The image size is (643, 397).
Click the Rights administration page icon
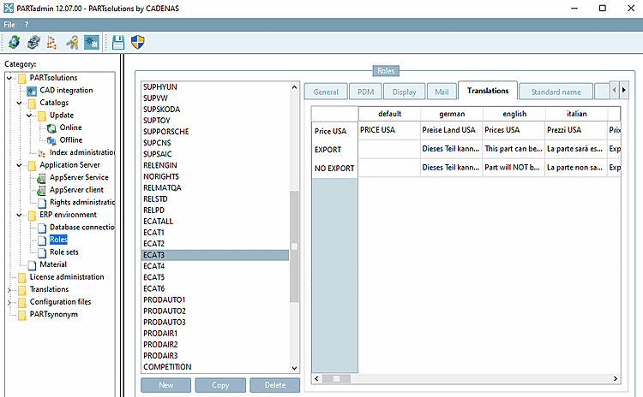pos(42,203)
